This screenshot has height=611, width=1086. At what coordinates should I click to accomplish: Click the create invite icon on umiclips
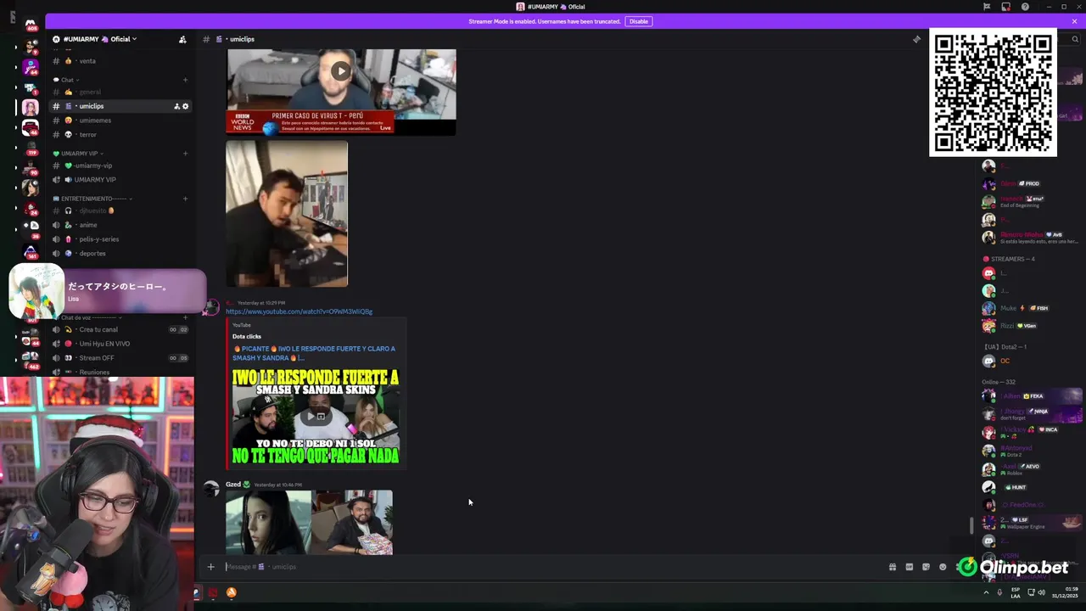pyautogui.click(x=176, y=106)
